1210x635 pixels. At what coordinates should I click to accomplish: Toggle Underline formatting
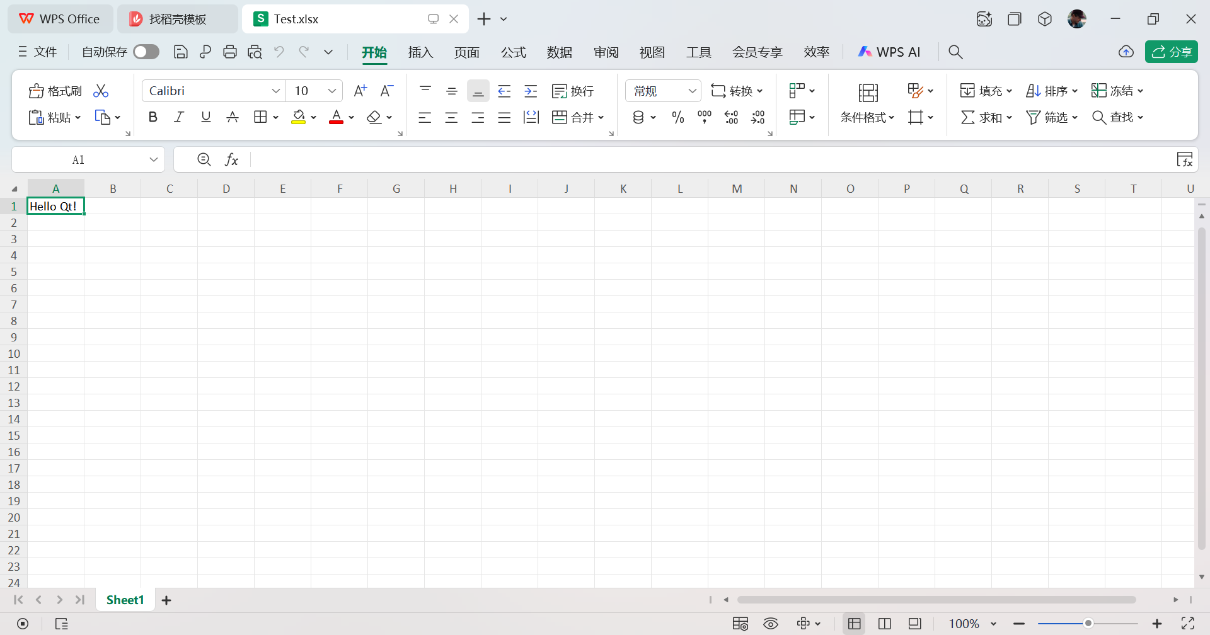point(205,117)
